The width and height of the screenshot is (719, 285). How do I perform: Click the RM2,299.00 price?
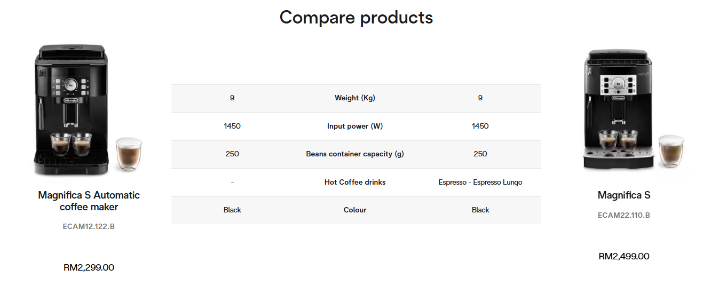point(89,267)
